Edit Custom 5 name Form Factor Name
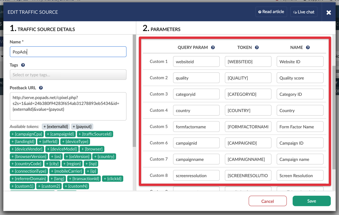The height and width of the screenshot is (215, 339). (300, 127)
